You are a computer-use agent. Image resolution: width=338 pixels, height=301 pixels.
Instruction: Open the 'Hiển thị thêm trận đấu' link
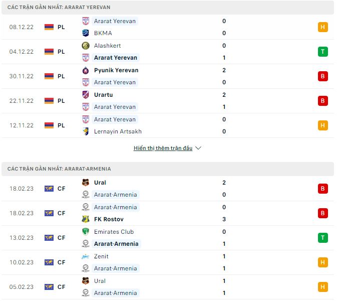pyautogui.click(x=163, y=148)
